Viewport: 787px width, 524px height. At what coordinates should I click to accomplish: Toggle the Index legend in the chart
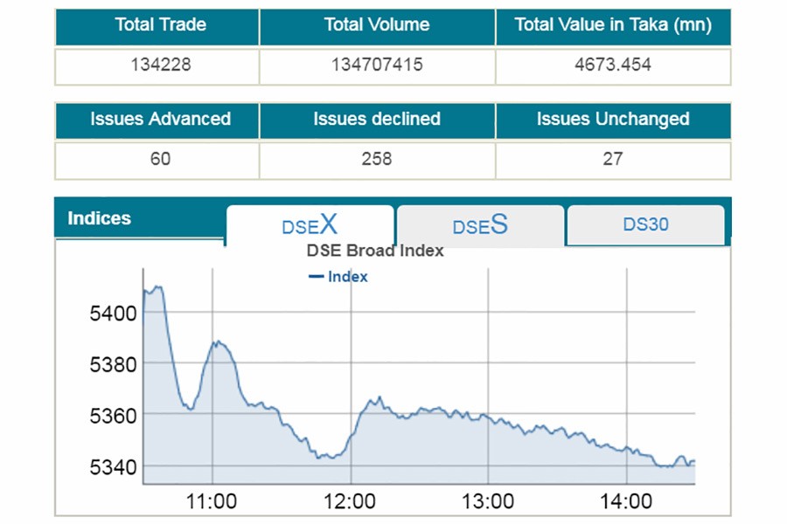[339, 276]
